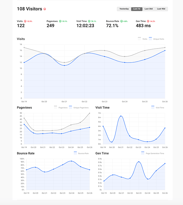Select the Last 7d range tab
The width and height of the screenshot is (183, 205).
click(x=136, y=9)
